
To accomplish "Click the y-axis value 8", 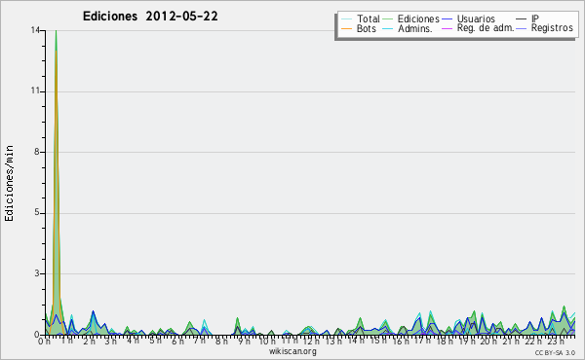I will [37, 152].
